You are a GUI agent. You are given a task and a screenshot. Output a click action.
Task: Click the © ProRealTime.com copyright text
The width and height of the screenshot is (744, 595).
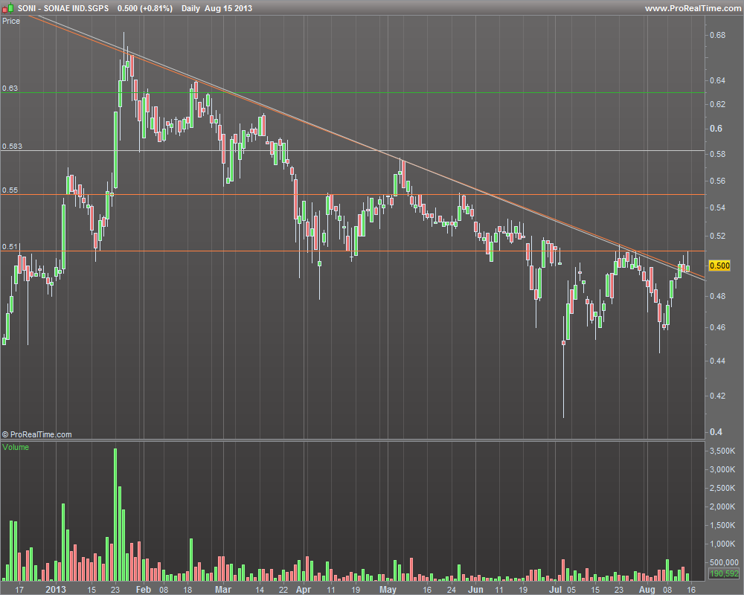click(x=37, y=434)
